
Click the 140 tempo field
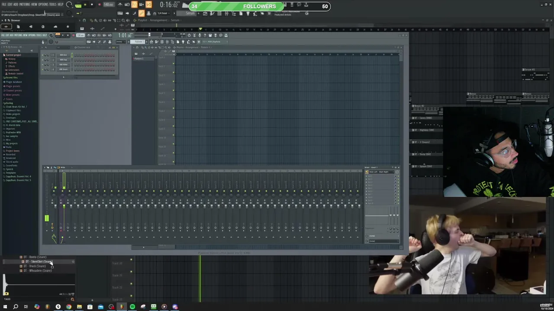tap(108, 5)
